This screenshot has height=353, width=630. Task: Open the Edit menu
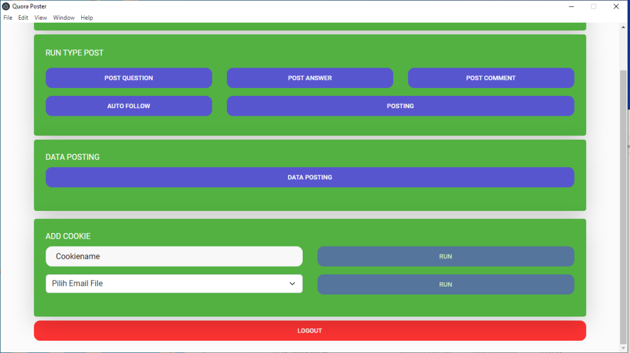click(23, 18)
